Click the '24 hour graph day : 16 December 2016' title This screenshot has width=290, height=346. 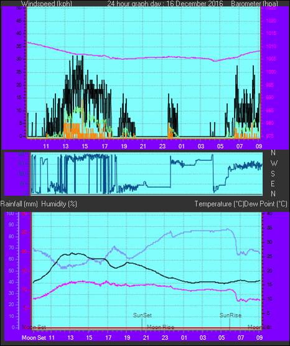click(165, 4)
